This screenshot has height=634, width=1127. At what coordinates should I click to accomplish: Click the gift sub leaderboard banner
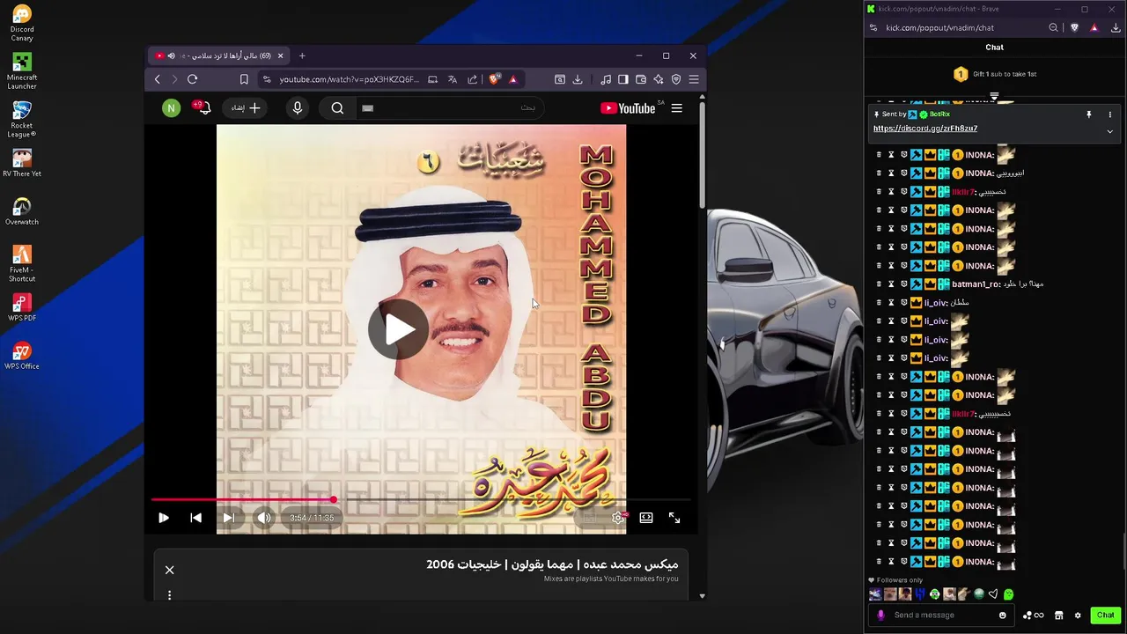[995, 74]
